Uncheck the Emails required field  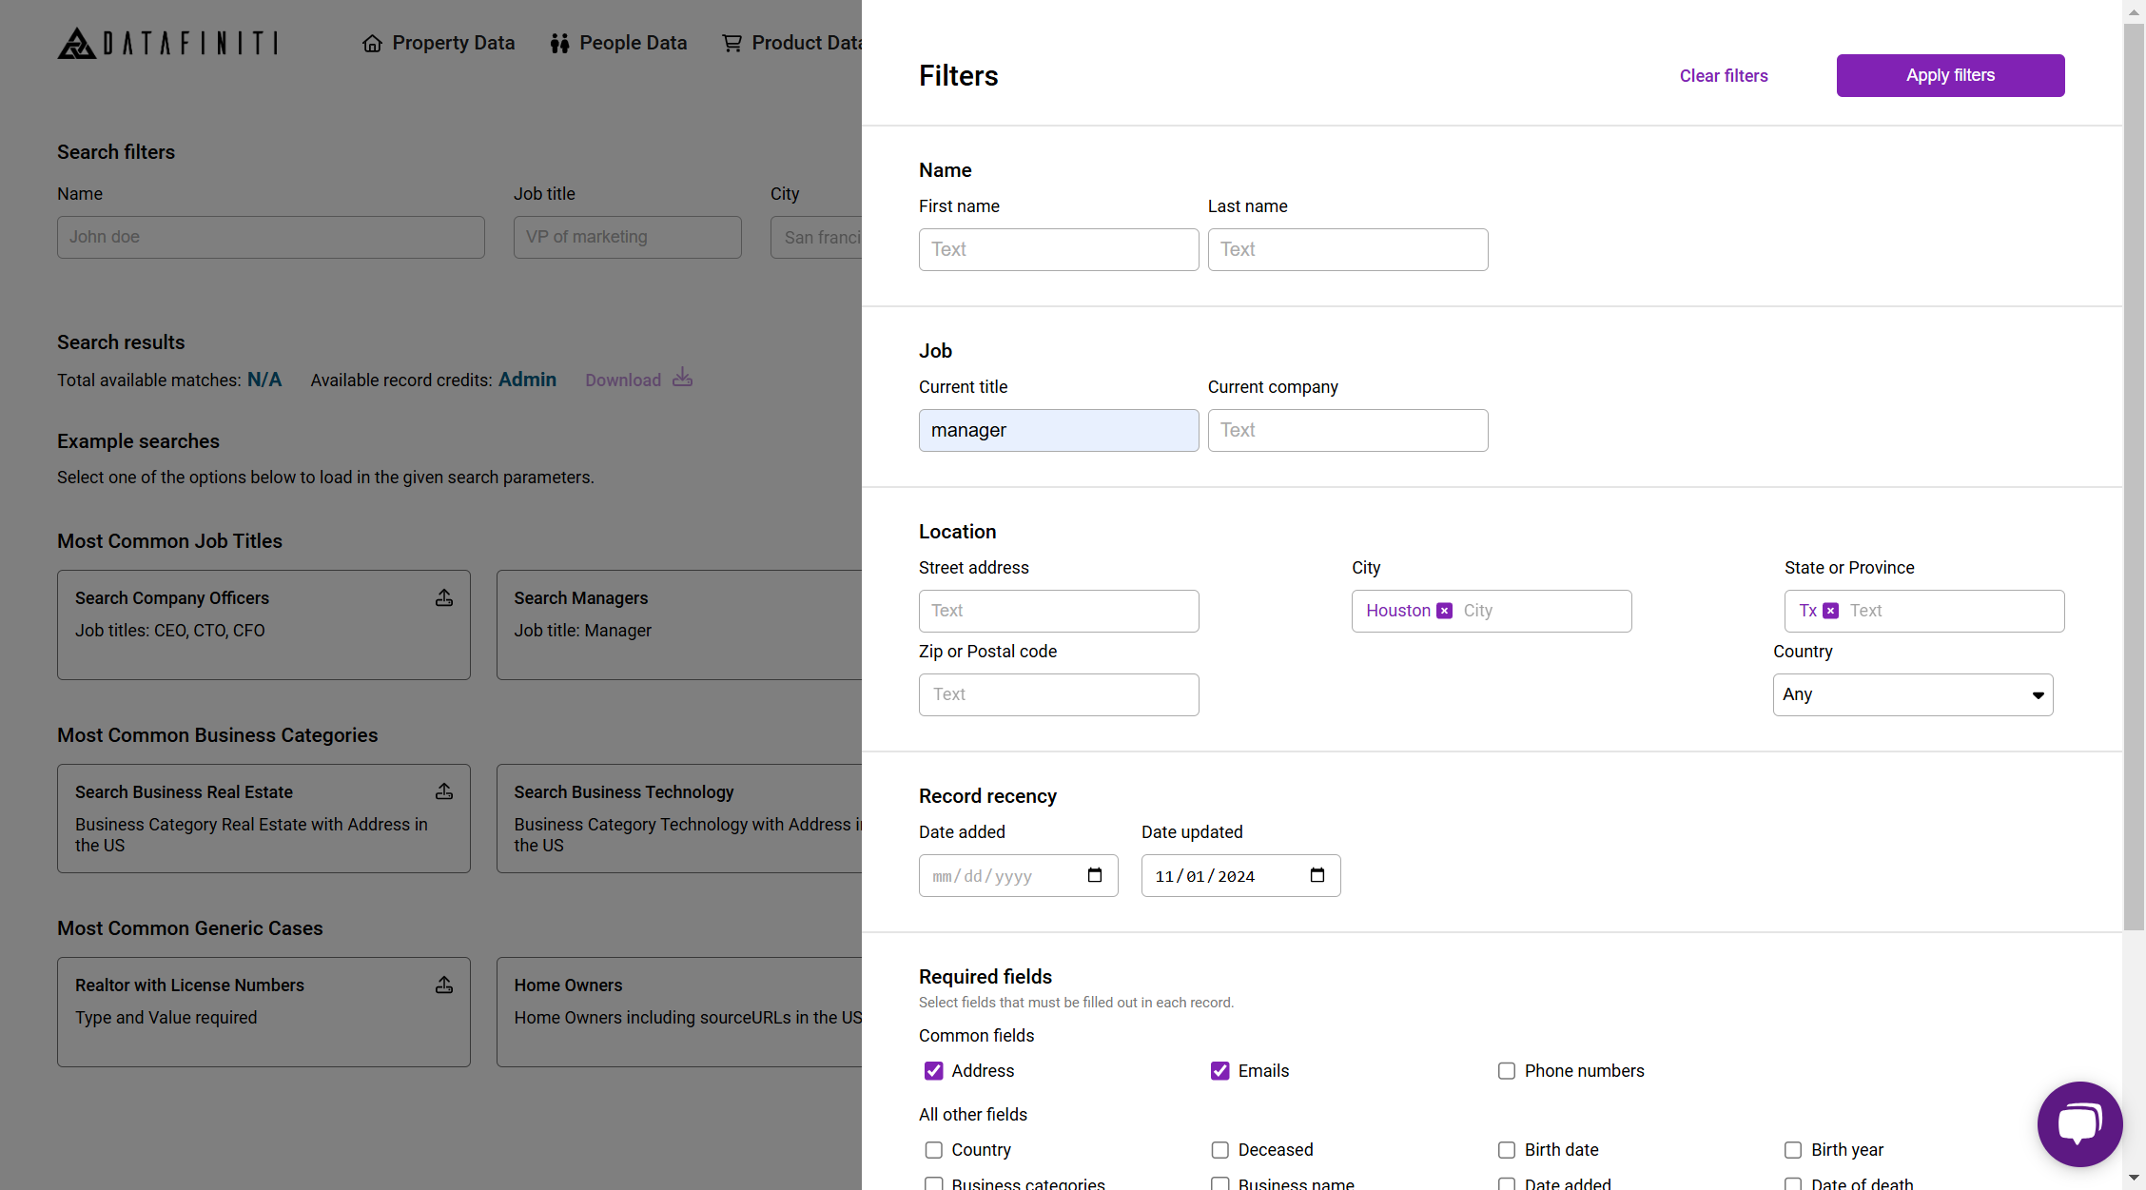point(1220,1071)
